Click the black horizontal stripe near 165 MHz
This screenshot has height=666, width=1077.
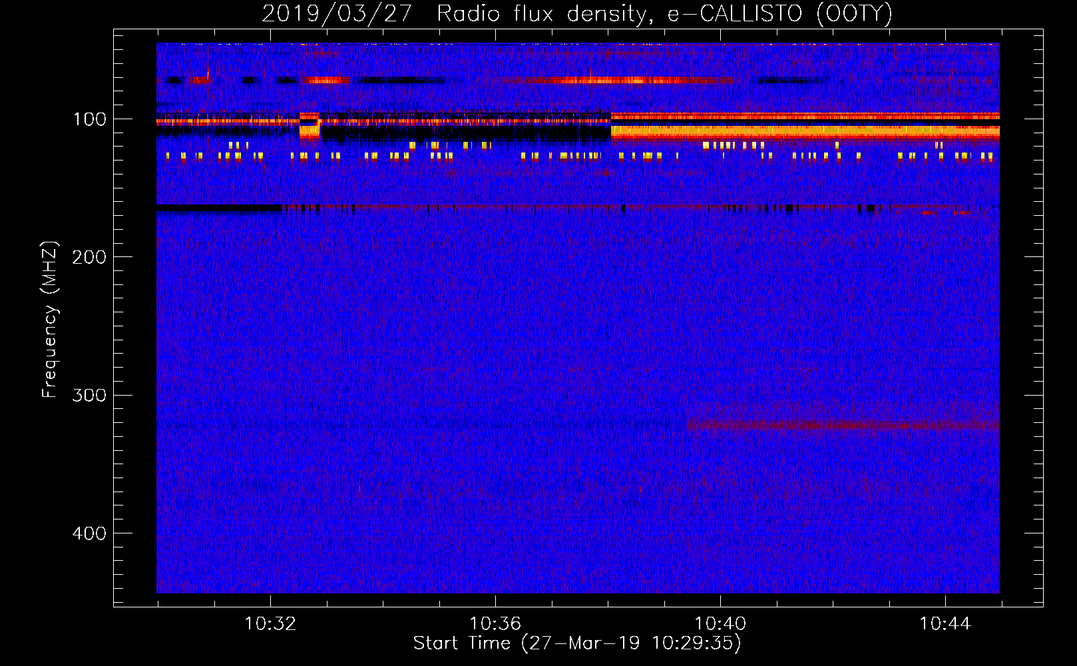coord(219,208)
